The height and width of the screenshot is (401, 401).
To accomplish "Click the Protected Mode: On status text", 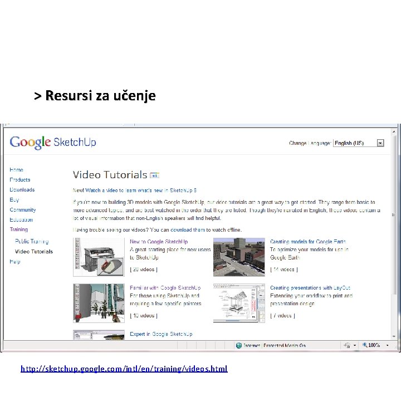I will (x=285, y=345).
